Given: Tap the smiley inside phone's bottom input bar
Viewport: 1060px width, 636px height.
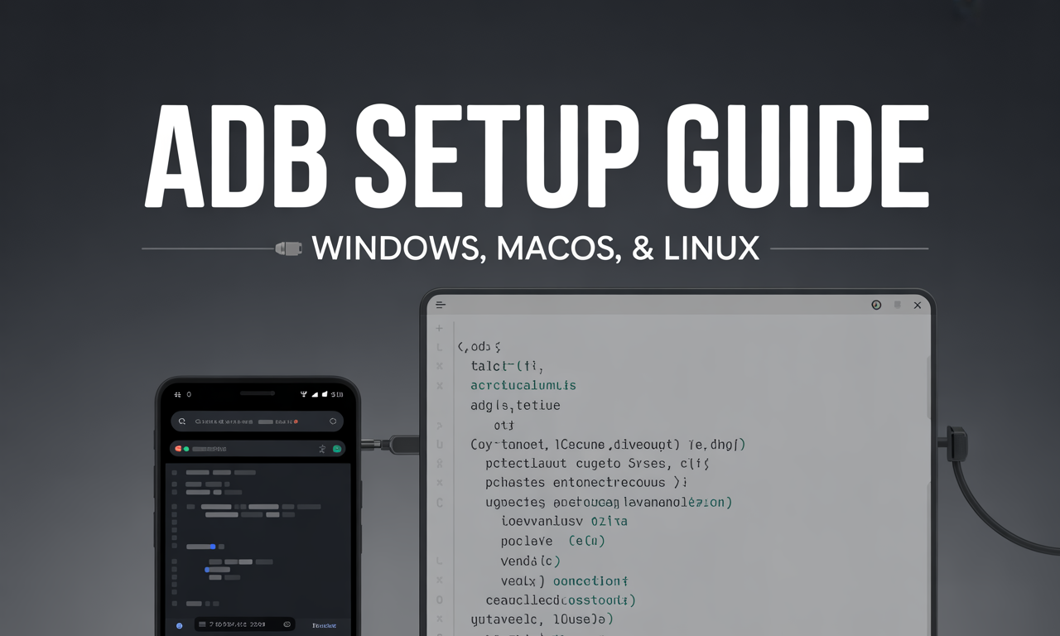Looking at the screenshot, I should coord(287,624).
